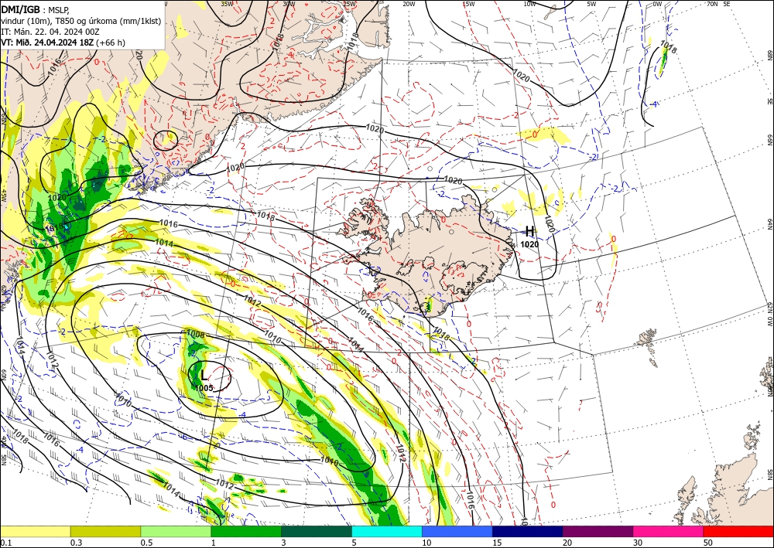Click the 'VT: Mið. 24.04.2024 18Z (+66 h)' line
Image resolution: width=774 pixels, height=548 pixels.
click(63, 43)
